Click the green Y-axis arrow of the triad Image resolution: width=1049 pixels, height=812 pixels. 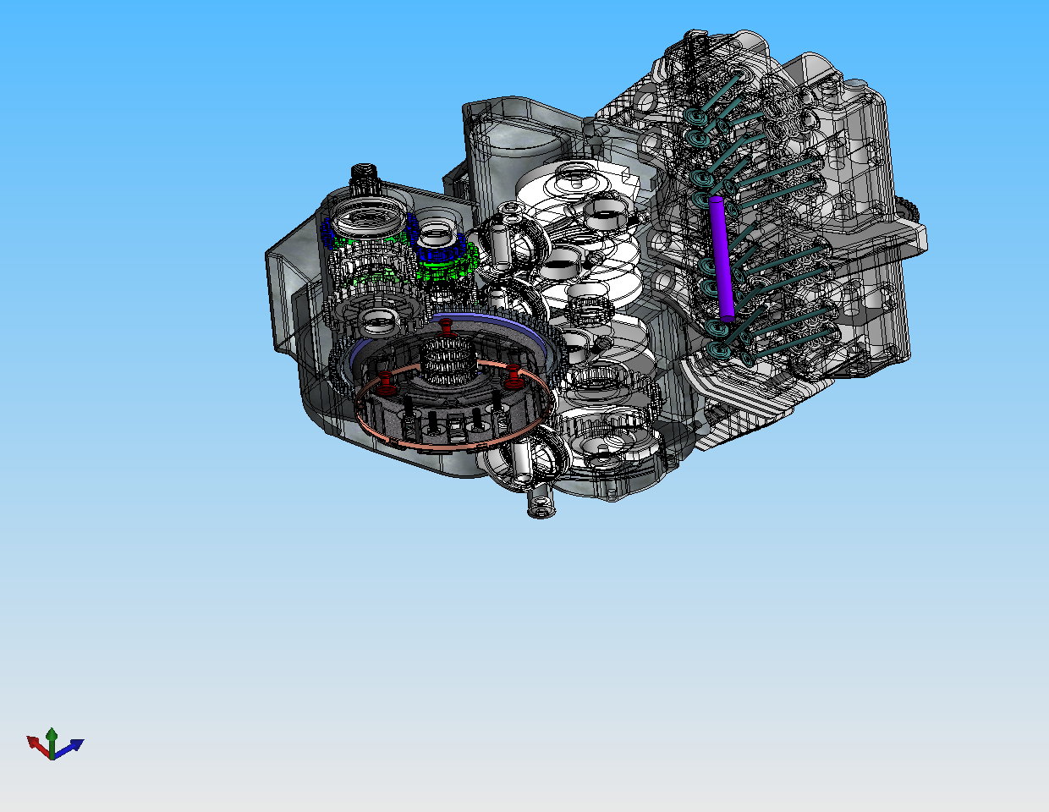(52, 735)
